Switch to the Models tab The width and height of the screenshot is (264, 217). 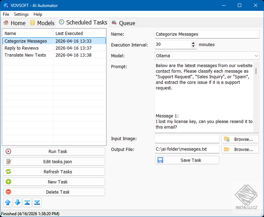pyautogui.click(x=42, y=23)
